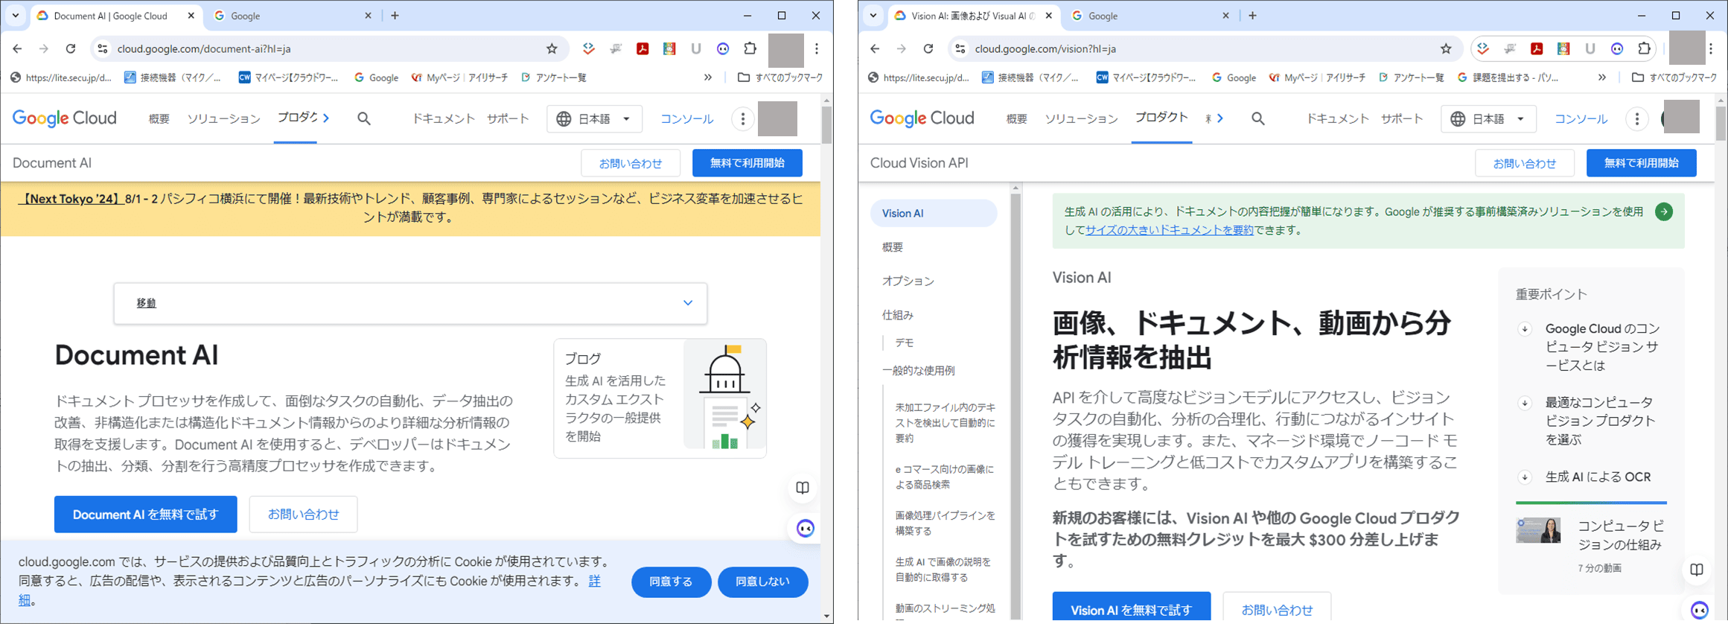Select オプション in Vision AI sidebar
Image resolution: width=1728 pixels, height=624 pixels.
pos(908,281)
